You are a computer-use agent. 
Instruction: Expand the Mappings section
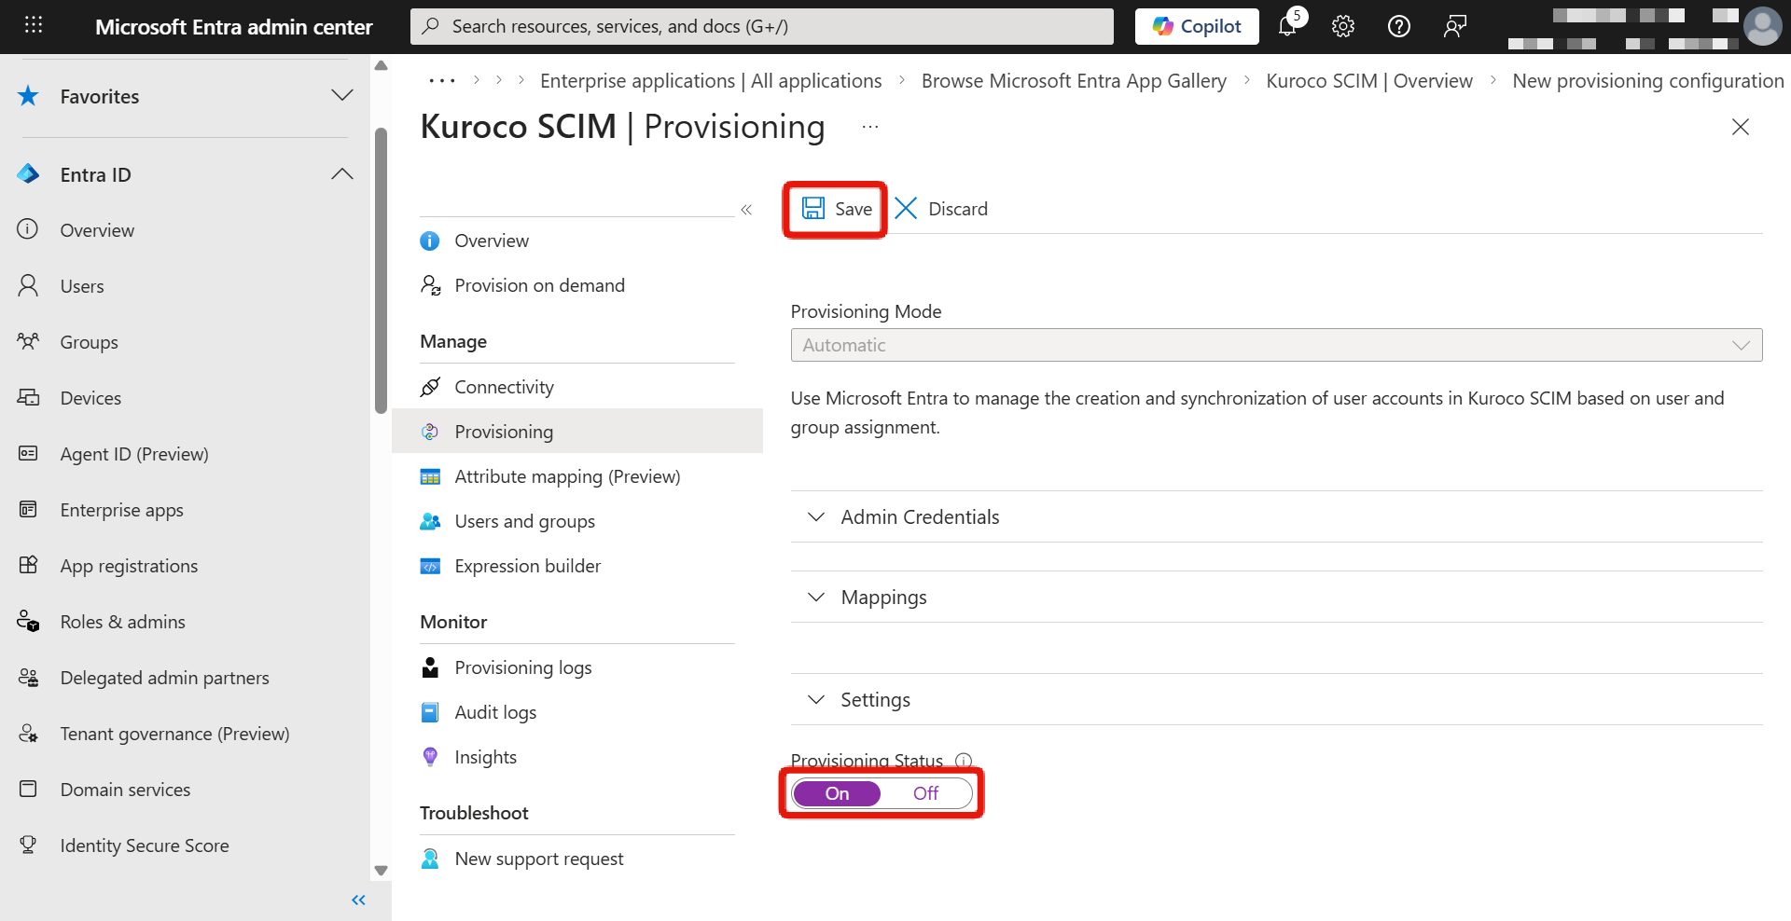[882, 598]
